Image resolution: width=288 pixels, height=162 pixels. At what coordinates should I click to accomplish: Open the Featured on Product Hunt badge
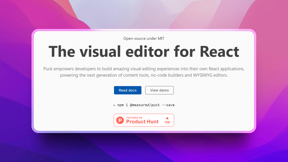[x=144, y=120]
